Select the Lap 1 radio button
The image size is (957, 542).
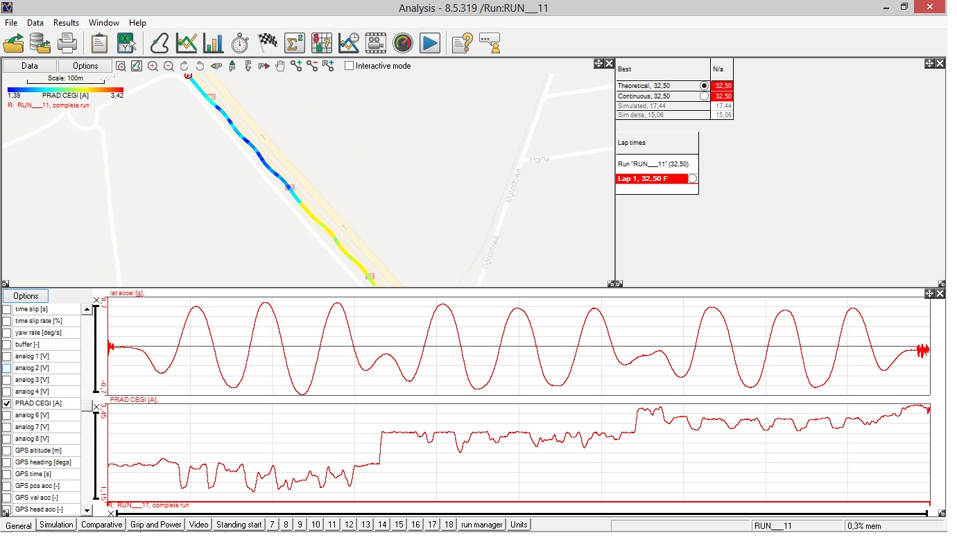[692, 179]
